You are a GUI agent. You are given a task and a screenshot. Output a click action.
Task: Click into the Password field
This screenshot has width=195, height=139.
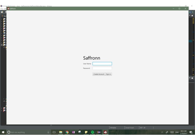102,68
